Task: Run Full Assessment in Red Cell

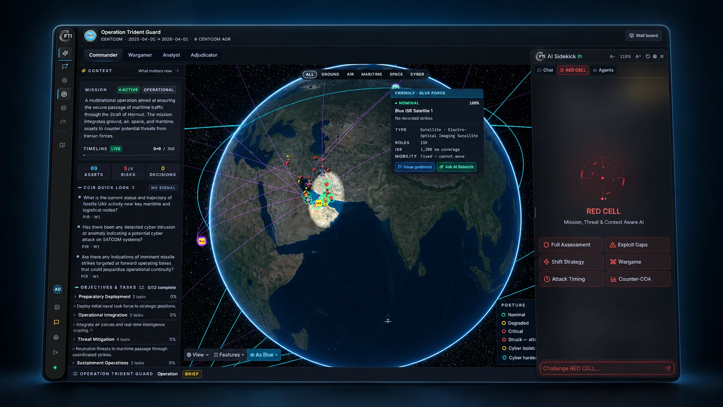Action: 571,245
